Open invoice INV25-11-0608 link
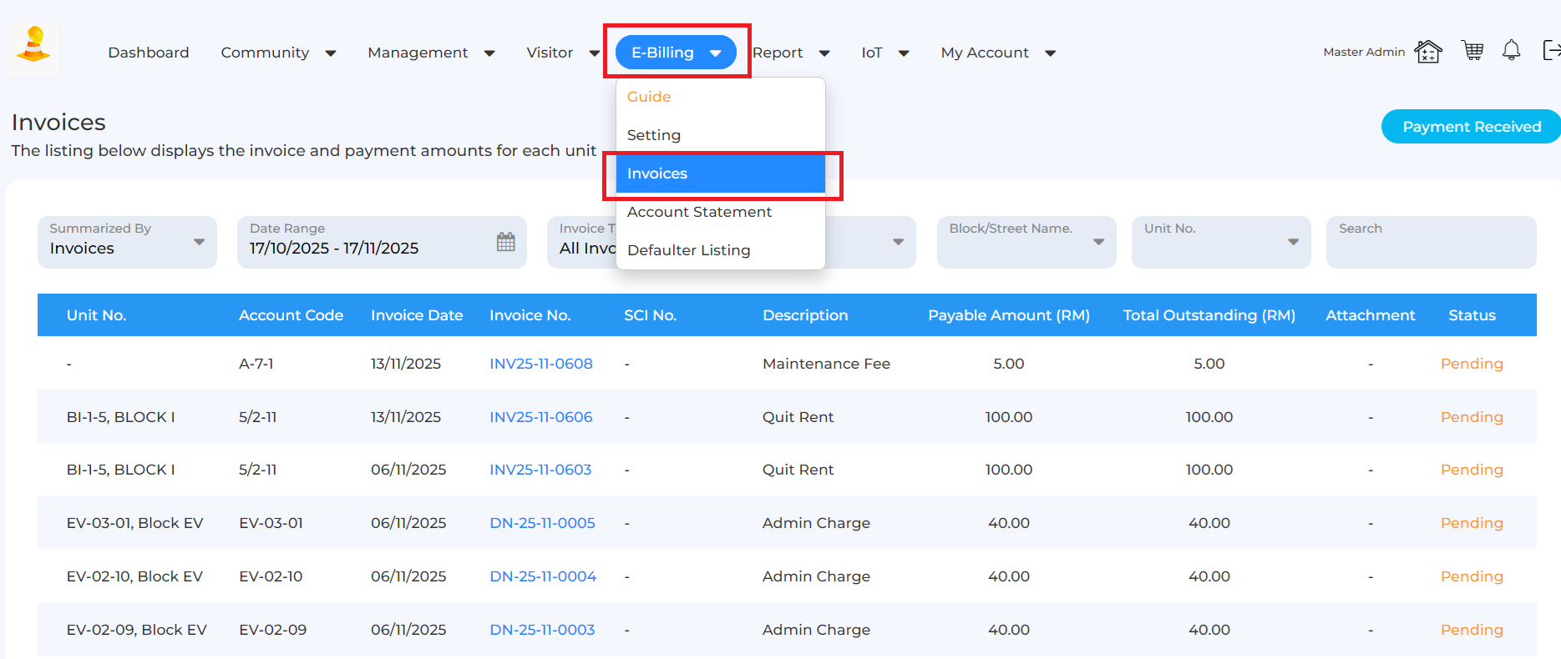This screenshot has width=1561, height=659. click(540, 364)
